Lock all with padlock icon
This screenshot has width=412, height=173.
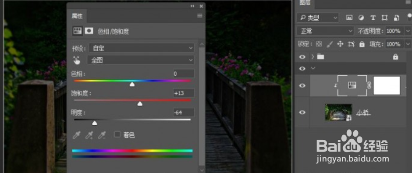pyautogui.click(x=362, y=44)
